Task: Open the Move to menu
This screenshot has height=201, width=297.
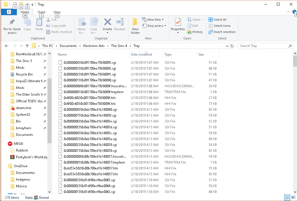Action: (82, 26)
